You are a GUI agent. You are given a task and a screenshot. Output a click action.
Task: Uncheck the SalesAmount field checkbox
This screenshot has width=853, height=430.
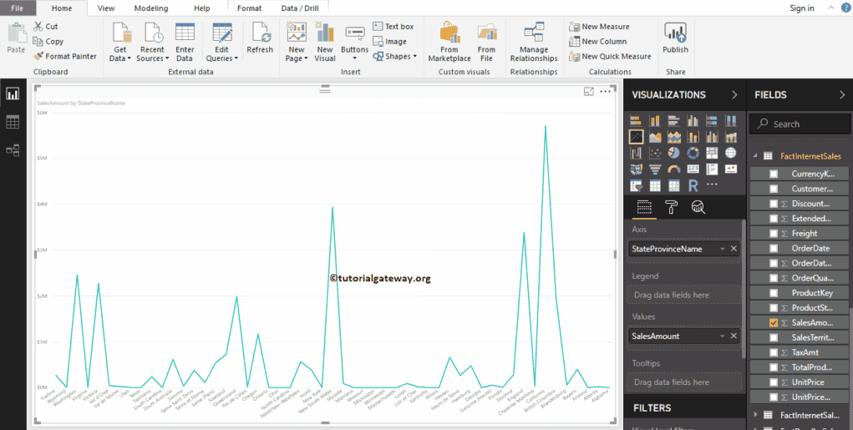[774, 321]
